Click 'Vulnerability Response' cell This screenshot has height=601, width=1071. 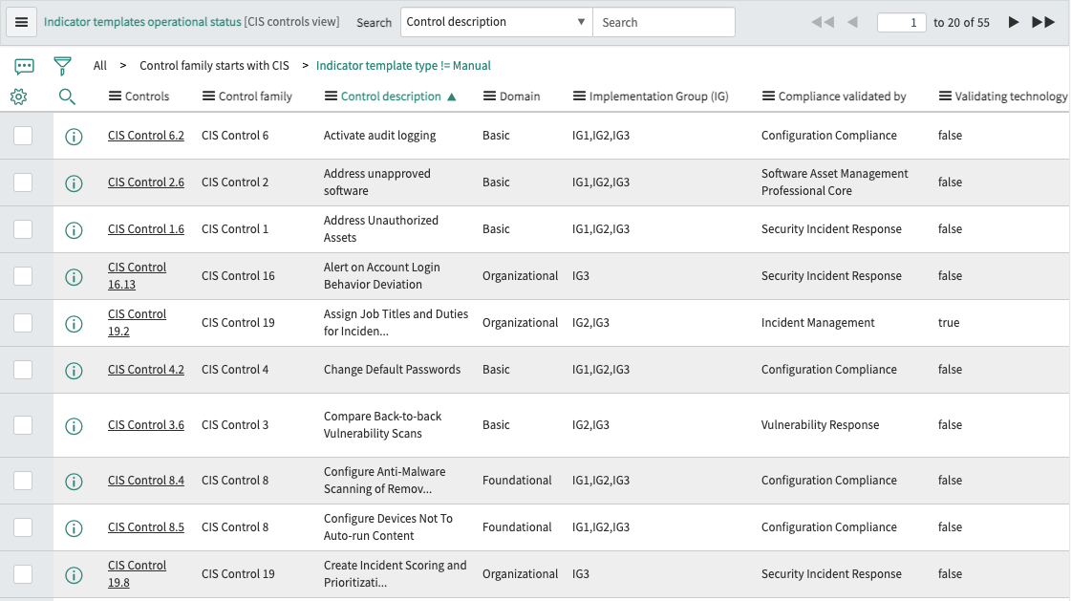(820, 425)
